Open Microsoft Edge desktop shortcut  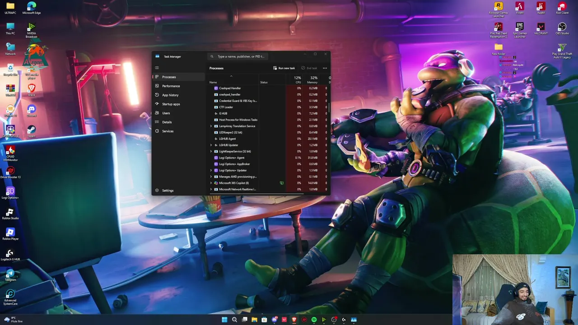31,8
